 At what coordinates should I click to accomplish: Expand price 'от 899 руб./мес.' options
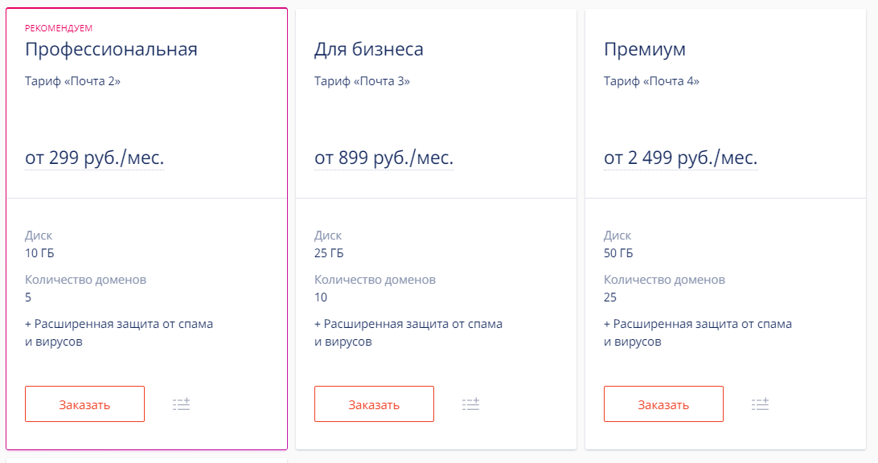pos(384,158)
